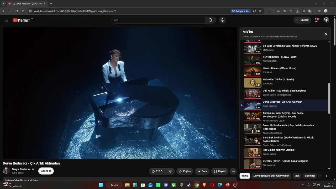The width and height of the screenshot is (336, 189).
Task: Show more filter chips with right chevron
Action: tap(326, 176)
